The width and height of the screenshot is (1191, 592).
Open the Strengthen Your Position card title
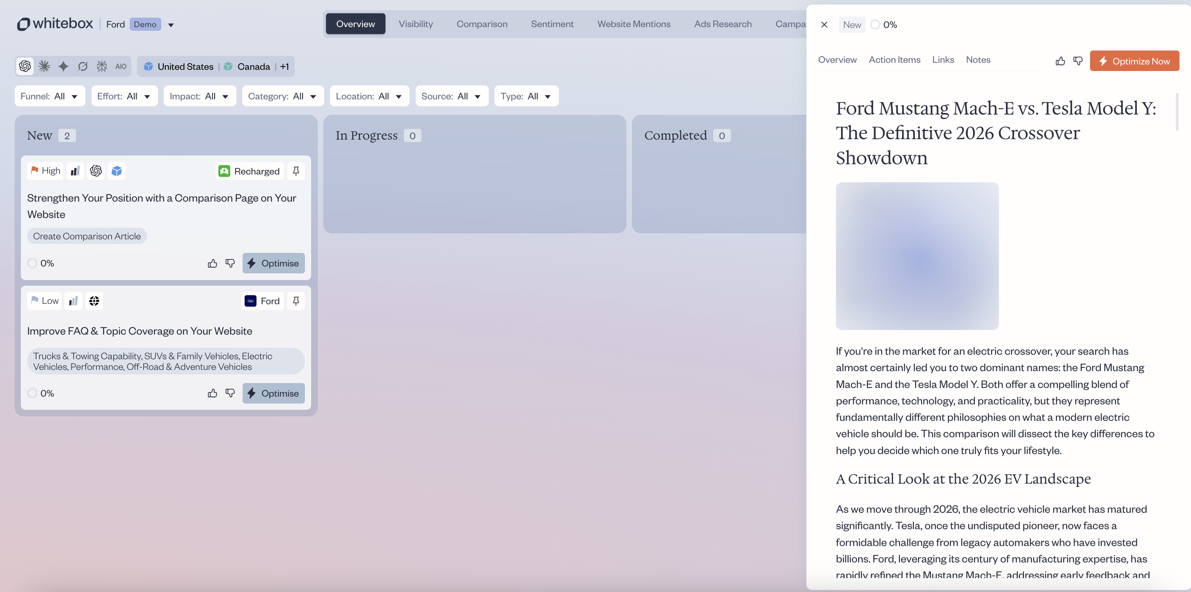coord(162,206)
